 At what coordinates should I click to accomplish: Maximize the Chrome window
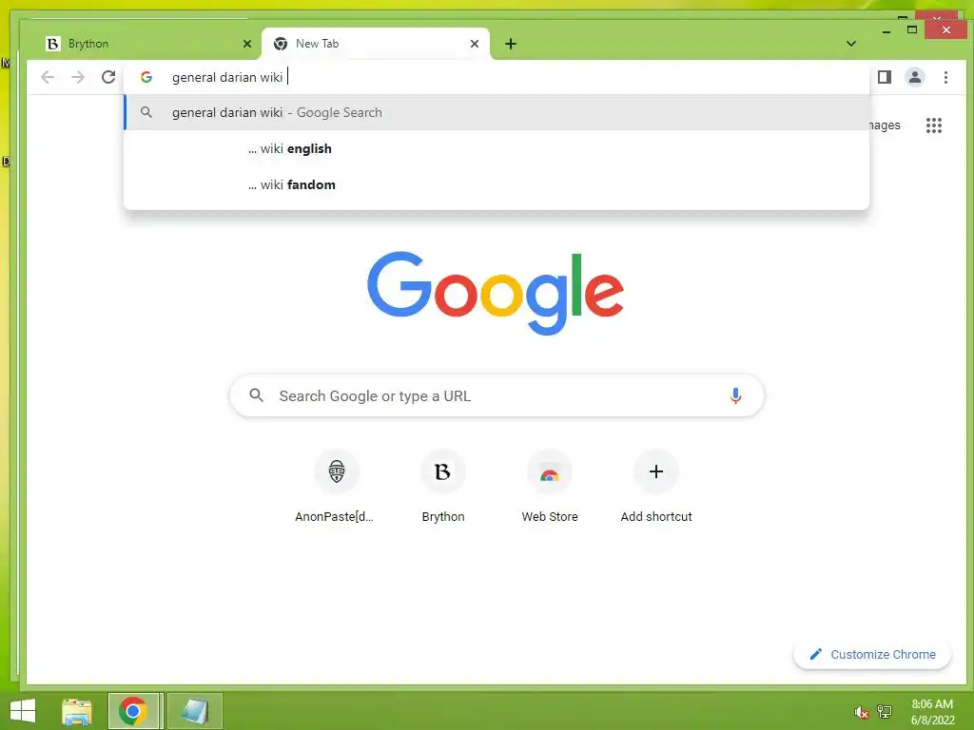(x=912, y=29)
